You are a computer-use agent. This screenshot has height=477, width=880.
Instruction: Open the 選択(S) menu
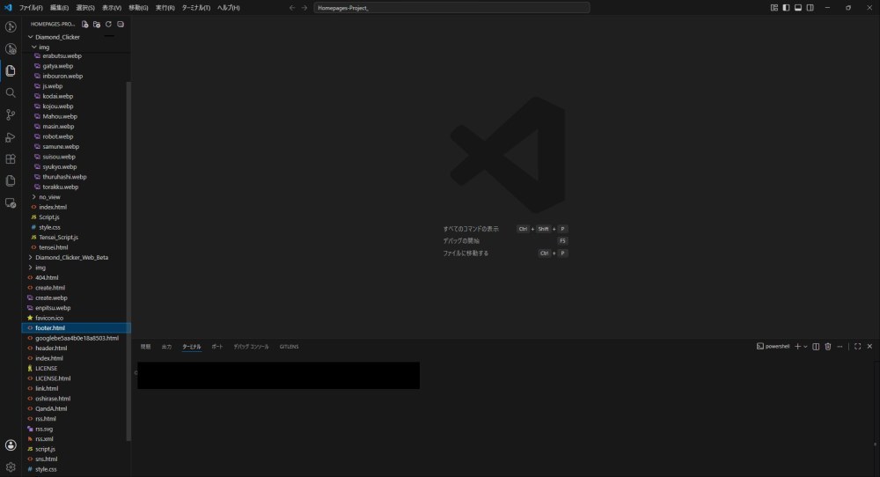pos(85,8)
